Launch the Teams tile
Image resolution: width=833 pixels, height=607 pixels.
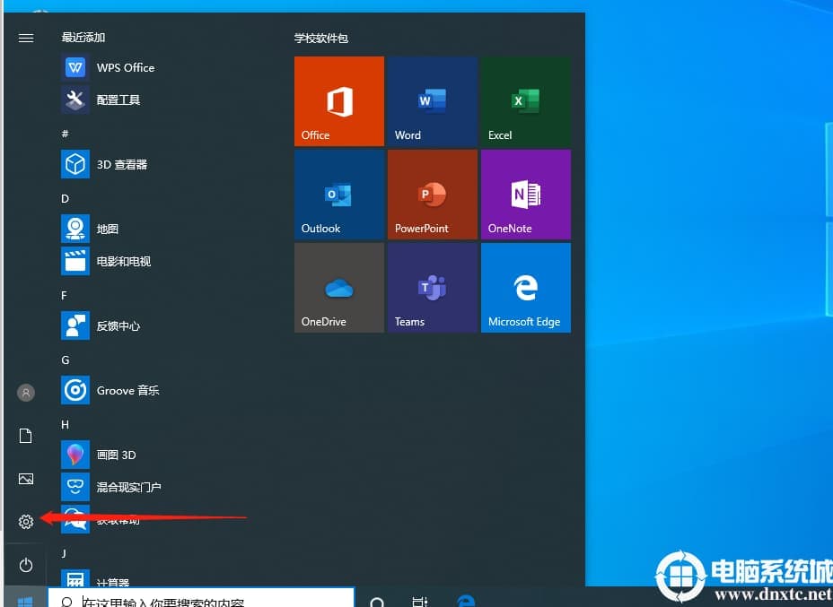pos(432,288)
